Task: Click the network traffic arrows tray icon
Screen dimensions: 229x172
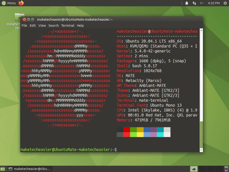Action: pyautogui.click(x=195, y=3)
